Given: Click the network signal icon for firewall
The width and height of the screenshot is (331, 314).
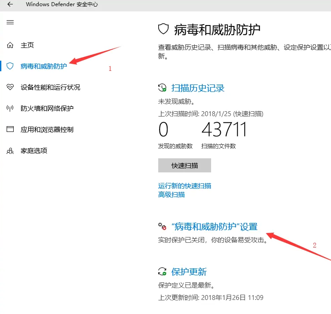Looking at the screenshot, I should (10, 108).
